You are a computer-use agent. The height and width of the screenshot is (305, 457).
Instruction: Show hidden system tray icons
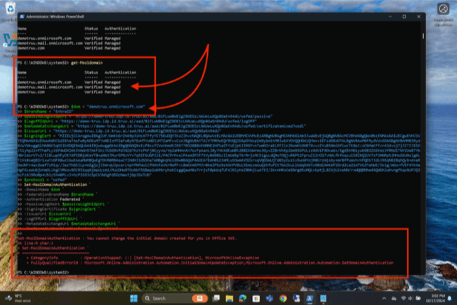pyautogui.click(x=384, y=298)
